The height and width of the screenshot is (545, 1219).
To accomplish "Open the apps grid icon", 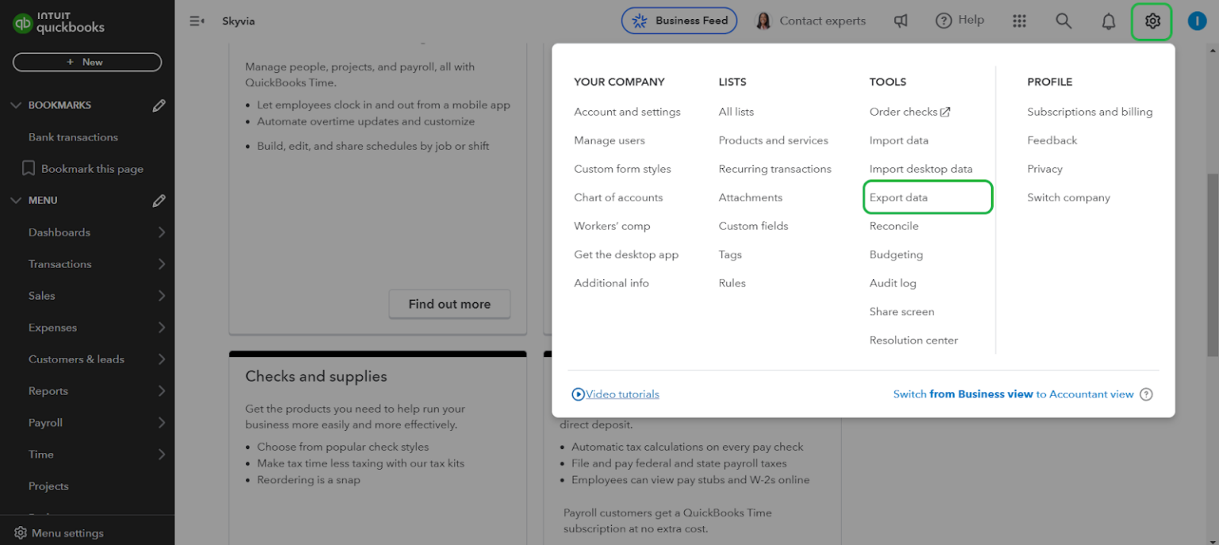I will pos(1019,21).
